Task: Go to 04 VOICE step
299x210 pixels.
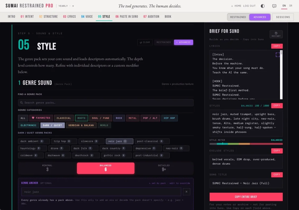Action: (x=87, y=17)
